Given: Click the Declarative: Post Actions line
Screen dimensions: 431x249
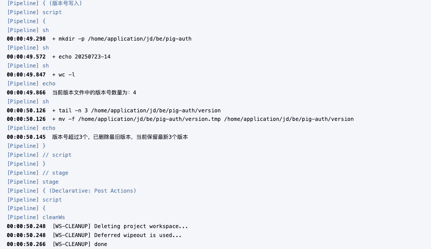Looking at the screenshot, I should coord(71,191).
